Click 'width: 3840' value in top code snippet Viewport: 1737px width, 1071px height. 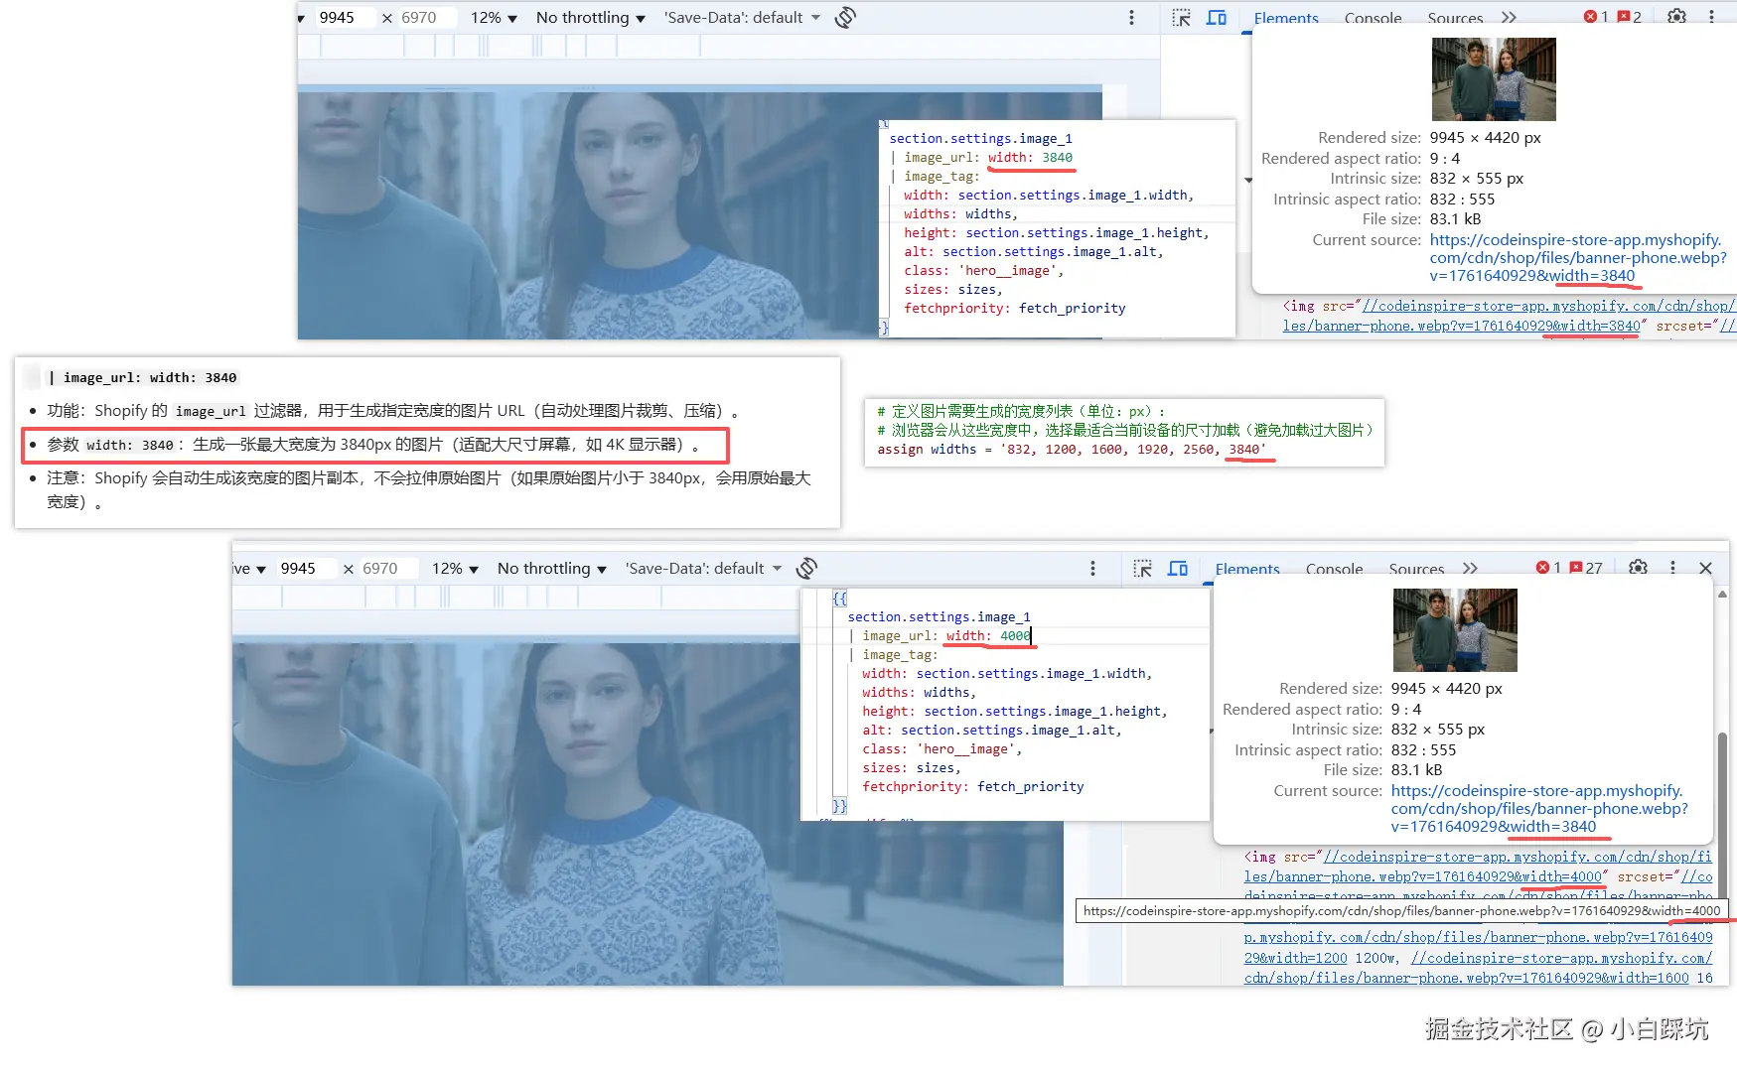[x=1030, y=157]
